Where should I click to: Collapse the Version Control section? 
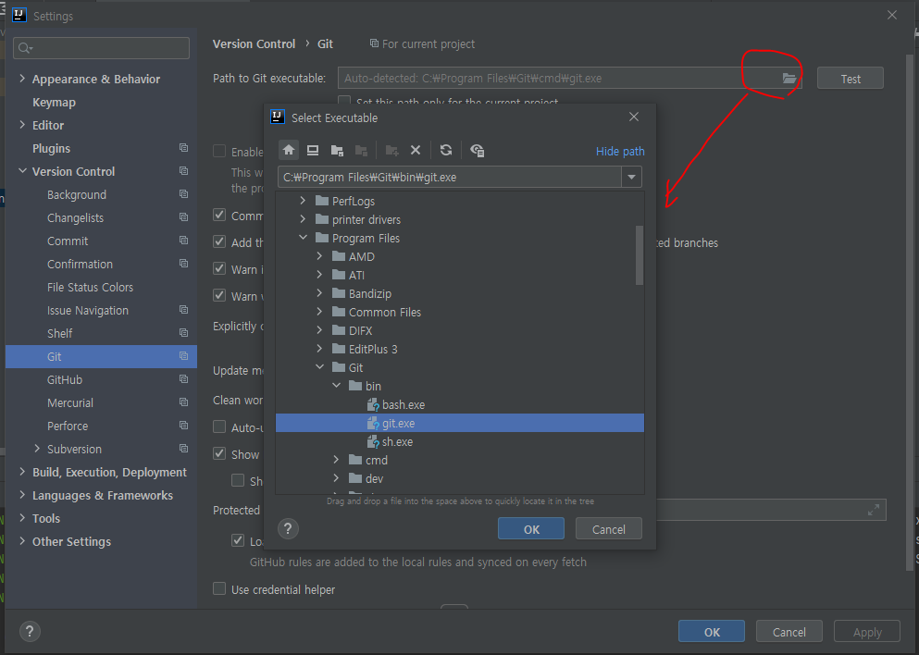(22, 171)
